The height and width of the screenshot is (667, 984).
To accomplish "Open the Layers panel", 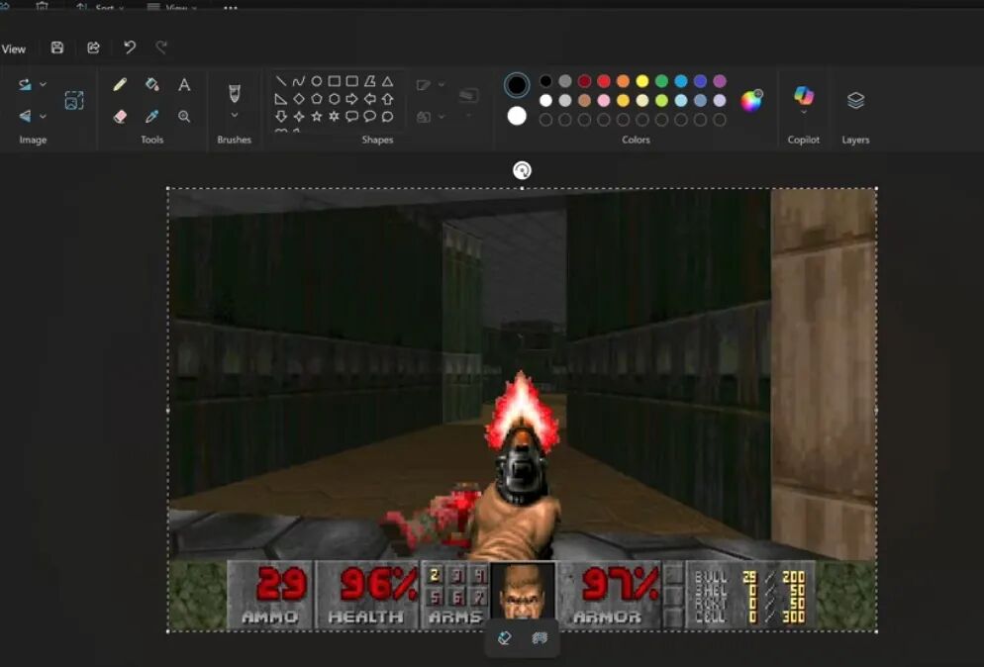I will (855, 100).
